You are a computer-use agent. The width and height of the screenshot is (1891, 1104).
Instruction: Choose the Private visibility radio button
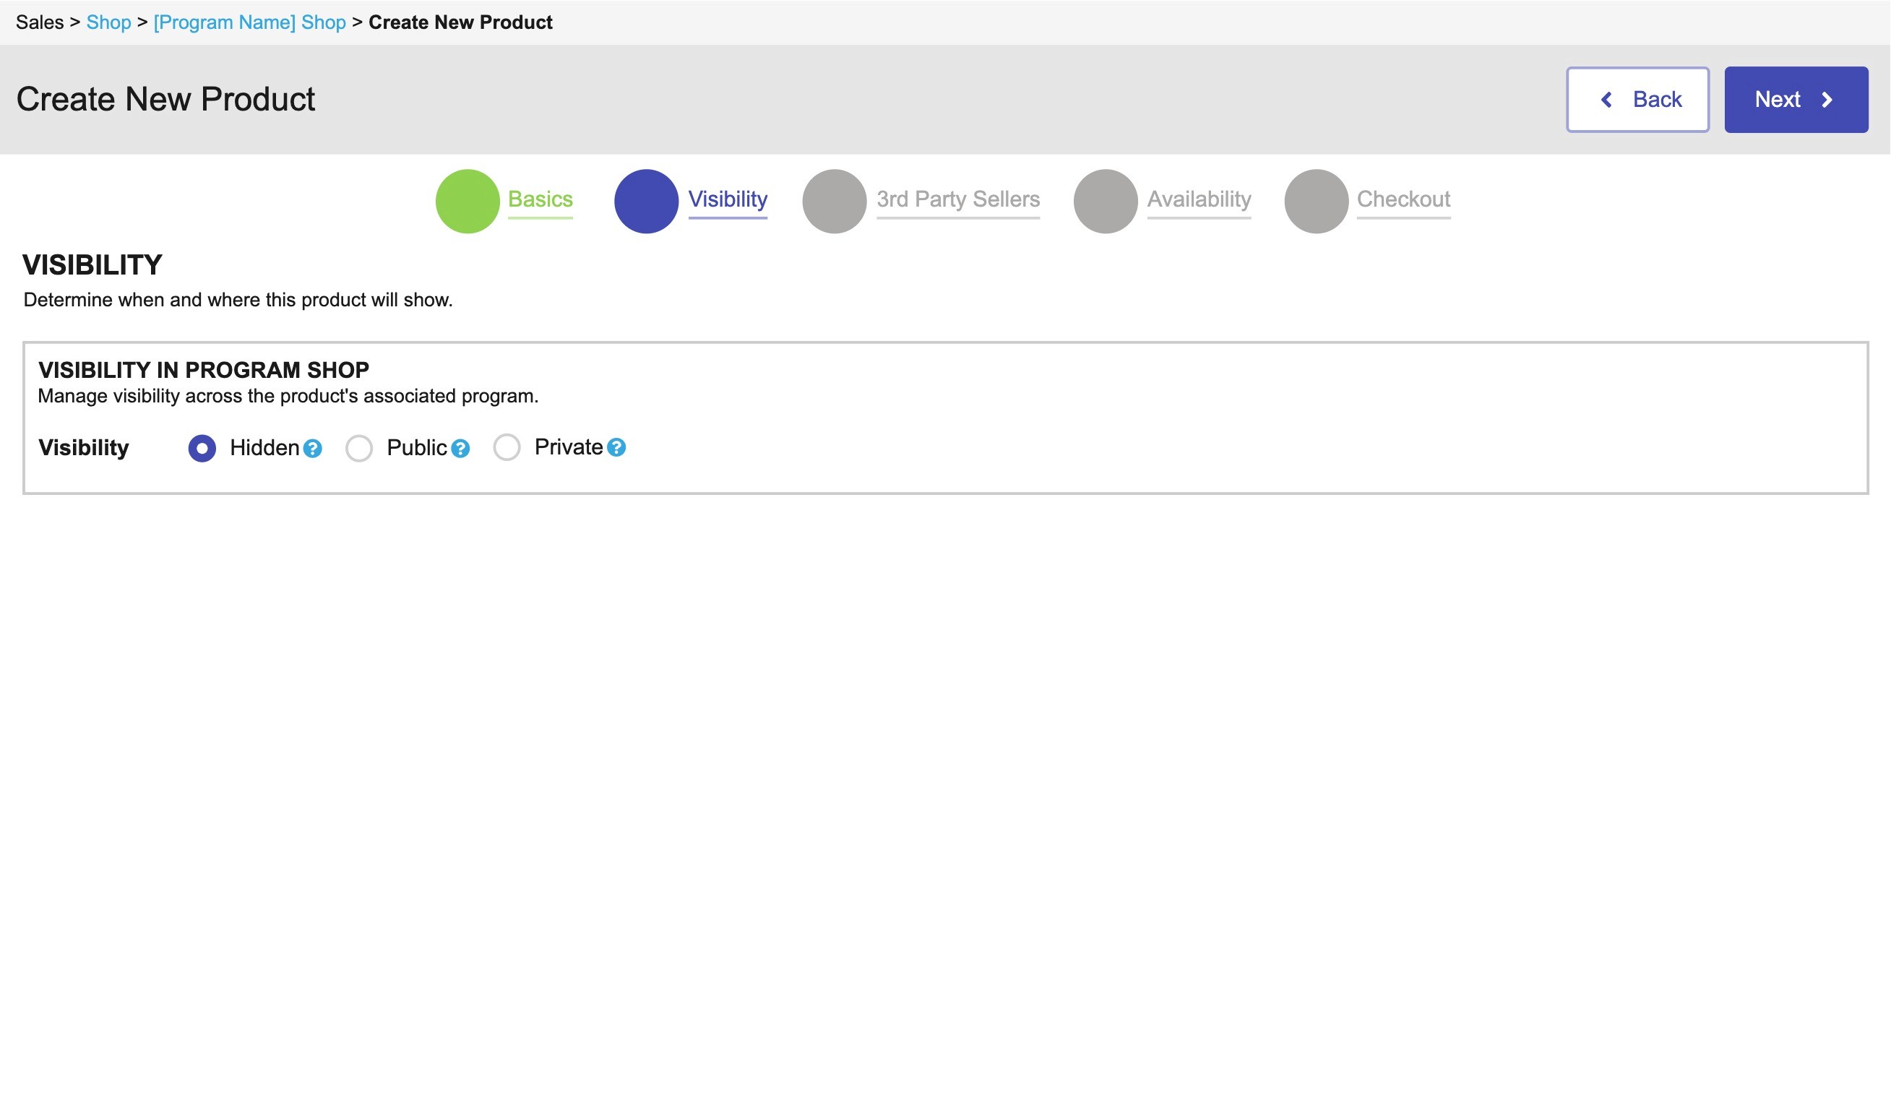507,448
